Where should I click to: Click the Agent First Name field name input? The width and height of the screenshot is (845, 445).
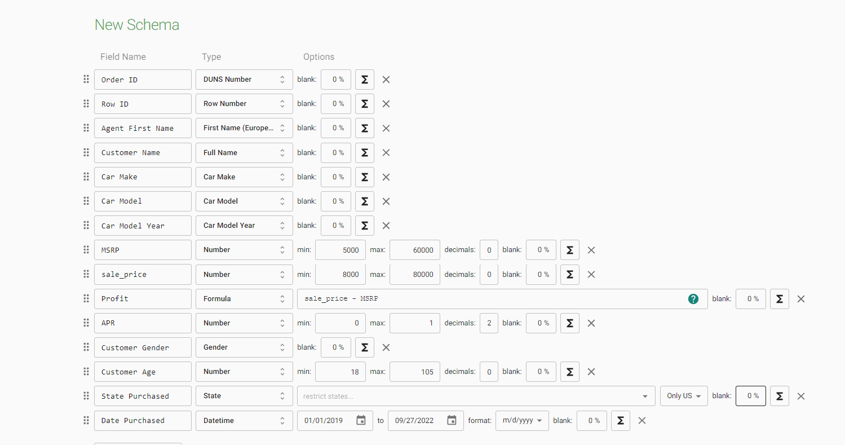[143, 128]
